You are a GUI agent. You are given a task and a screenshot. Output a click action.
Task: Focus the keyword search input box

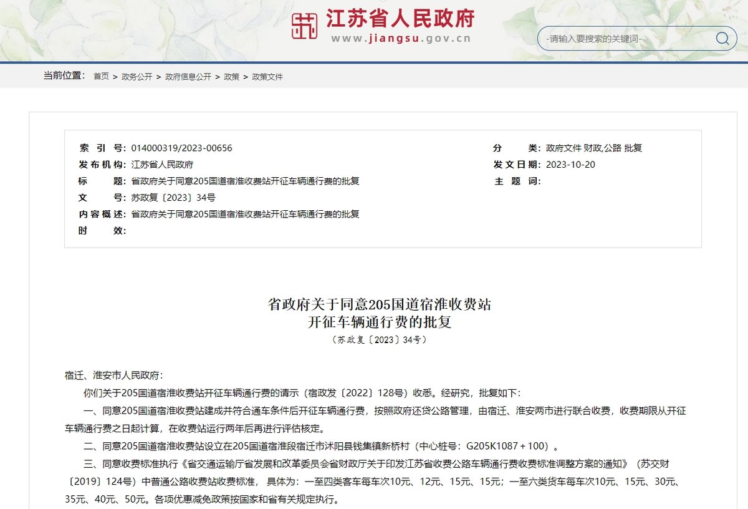pyautogui.click(x=623, y=39)
